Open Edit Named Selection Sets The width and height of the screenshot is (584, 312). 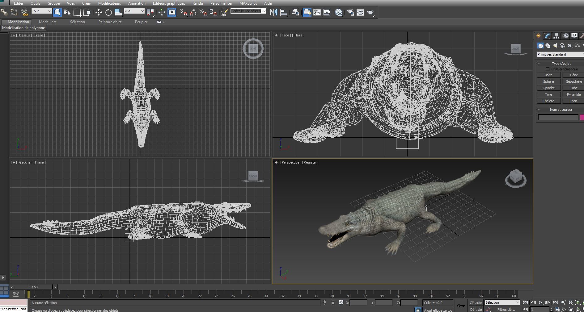(224, 12)
